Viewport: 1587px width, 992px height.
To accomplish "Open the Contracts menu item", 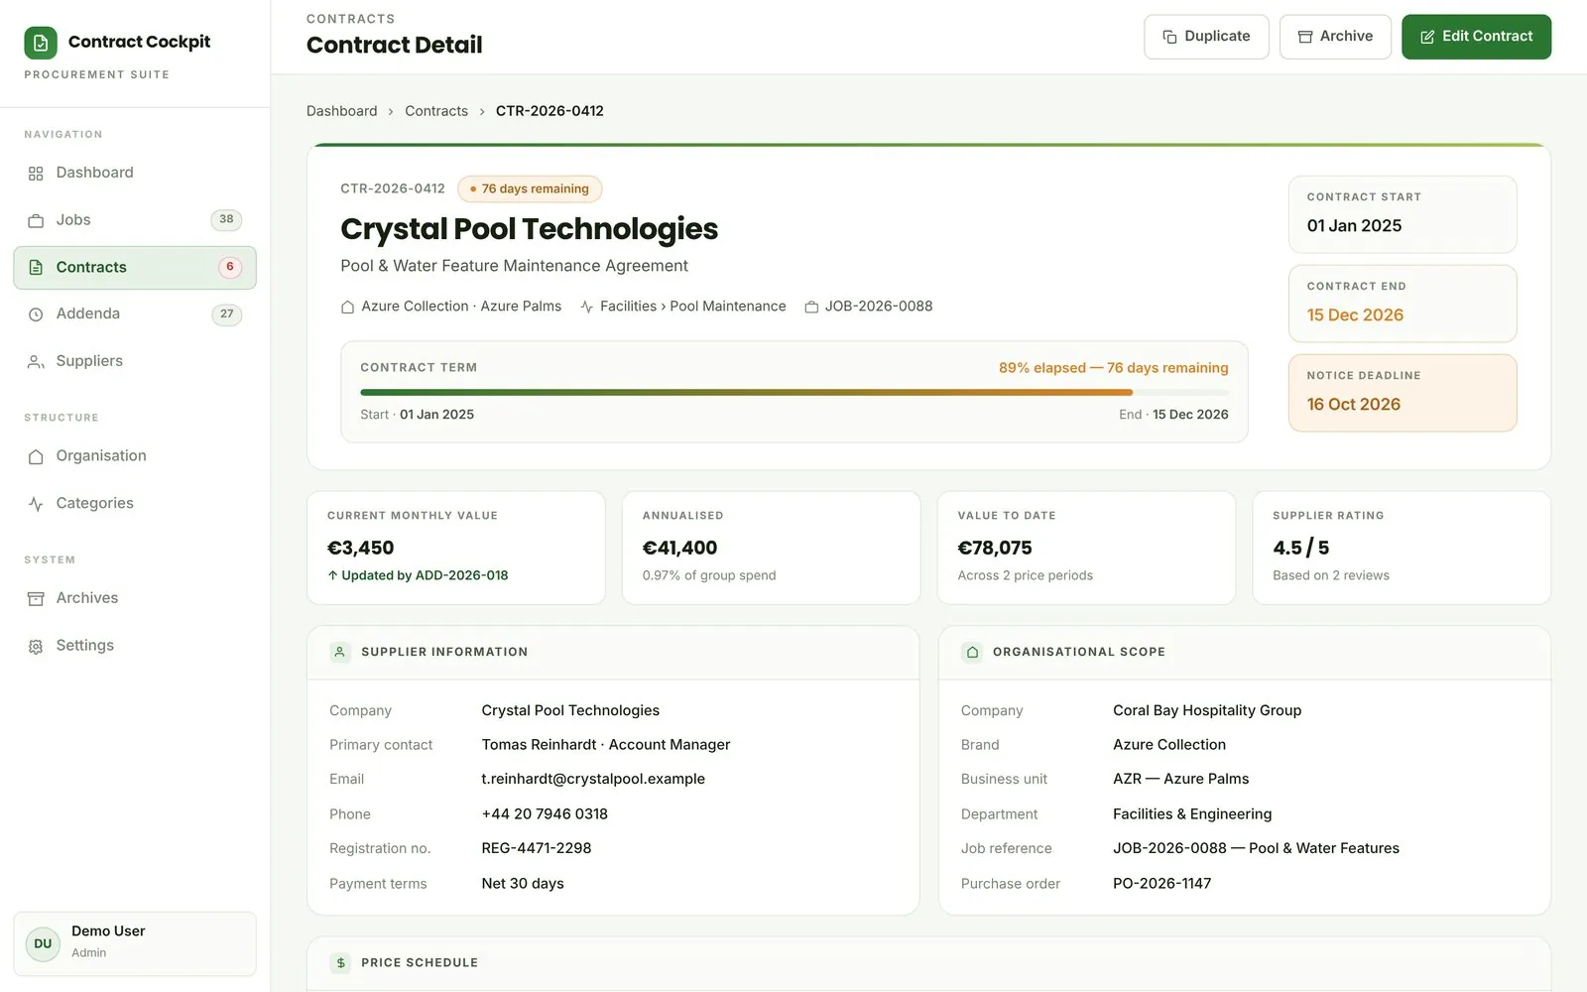I will pos(135,268).
